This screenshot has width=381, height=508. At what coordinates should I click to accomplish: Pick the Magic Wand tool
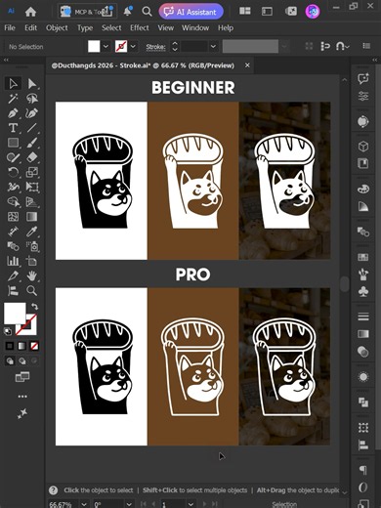pos(13,98)
